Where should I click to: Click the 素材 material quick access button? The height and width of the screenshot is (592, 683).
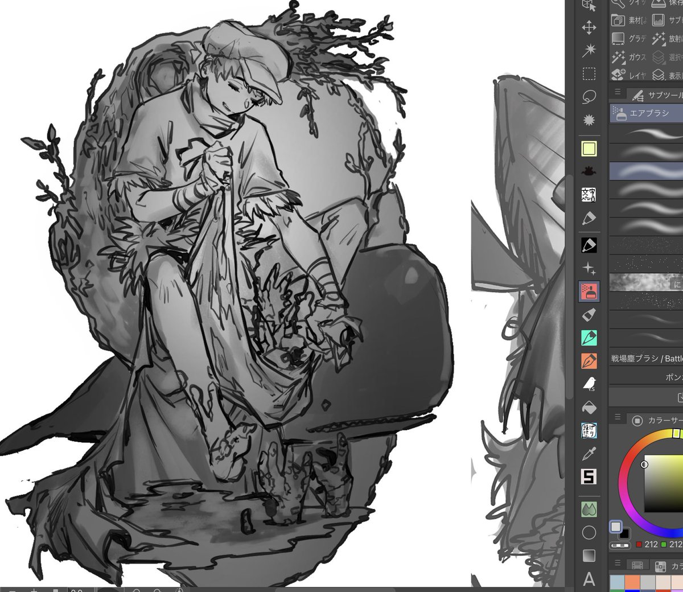(x=629, y=20)
